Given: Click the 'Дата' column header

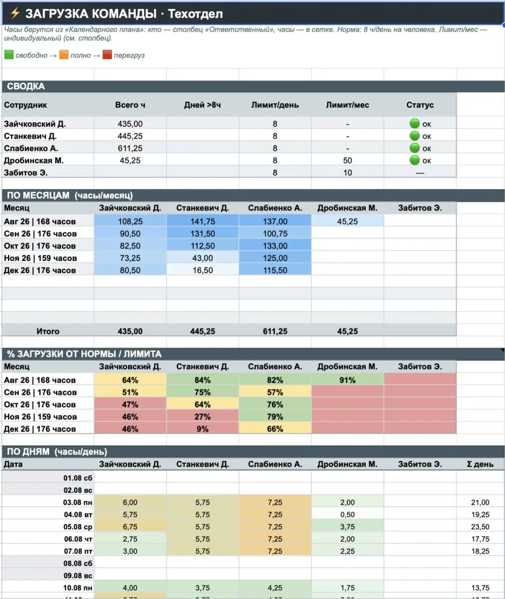Looking at the screenshot, I should point(48,464).
